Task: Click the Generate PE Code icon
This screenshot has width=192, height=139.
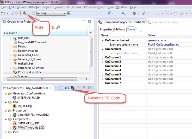Action: [72, 88]
